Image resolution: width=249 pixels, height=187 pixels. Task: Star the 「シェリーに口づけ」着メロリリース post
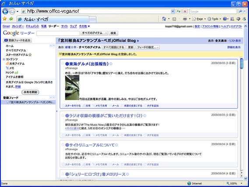point(63,174)
